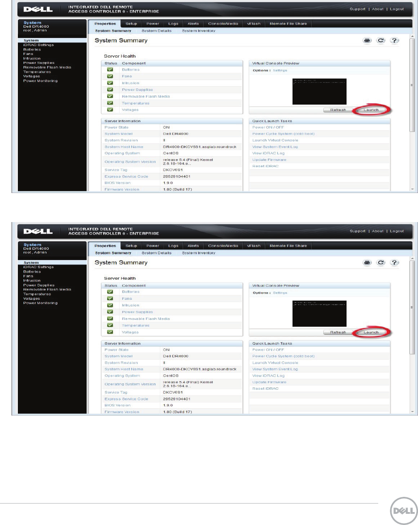Click View iDRAC Log quick task, upper screenshot
418x525 pixels.
point(268,153)
